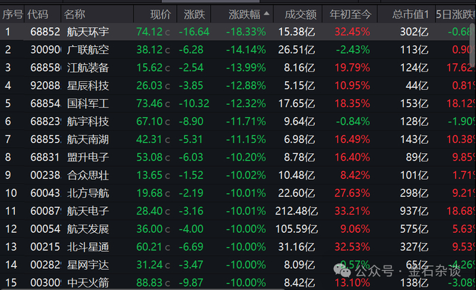
Task: Click the 涨跌 column header
Action: [x=194, y=14]
